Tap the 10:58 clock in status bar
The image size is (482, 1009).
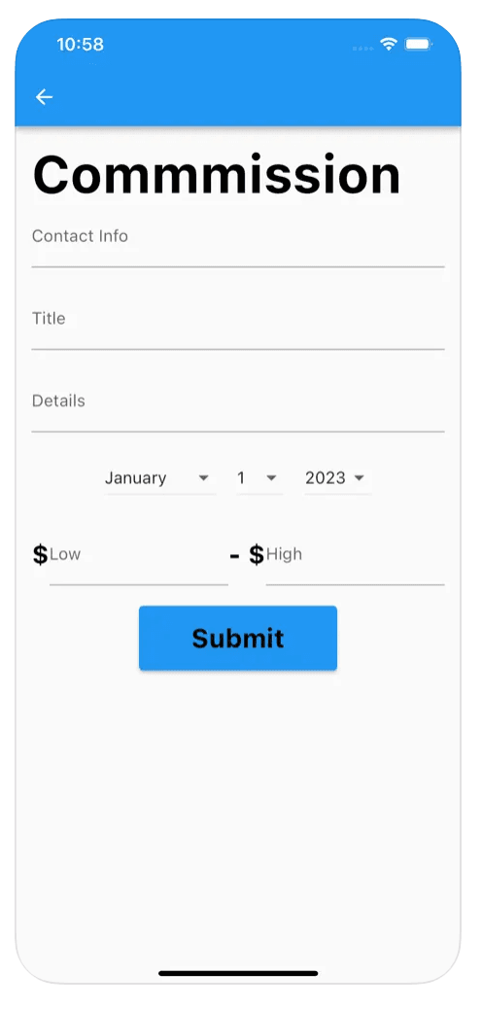pyautogui.click(x=80, y=45)
